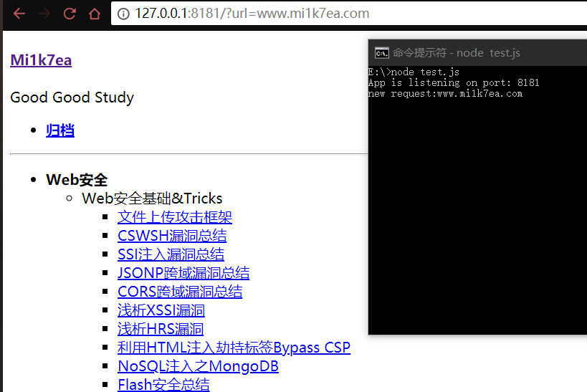587x392 pixels.
Task: Open the CSWSH漏洞总结 article
Action: click(172, 236)
